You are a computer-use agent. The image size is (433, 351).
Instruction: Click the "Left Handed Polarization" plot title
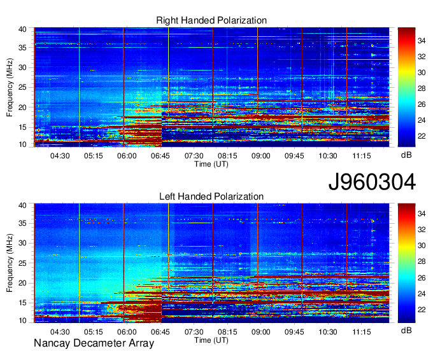tap(211, 196)
